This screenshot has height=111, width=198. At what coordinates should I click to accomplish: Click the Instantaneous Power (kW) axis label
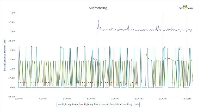coord(5,55)
